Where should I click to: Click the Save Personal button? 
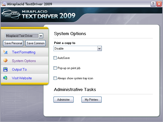point(13,43)
